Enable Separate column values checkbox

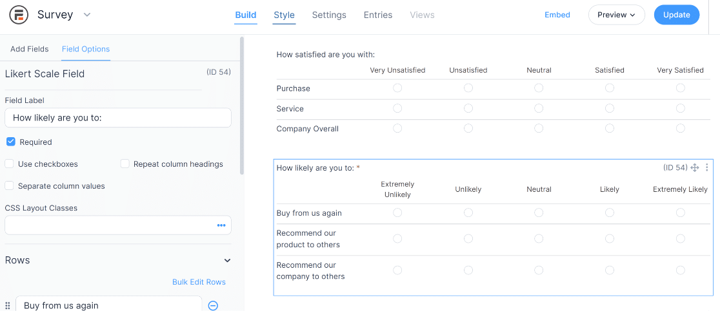tap(9, 186)
